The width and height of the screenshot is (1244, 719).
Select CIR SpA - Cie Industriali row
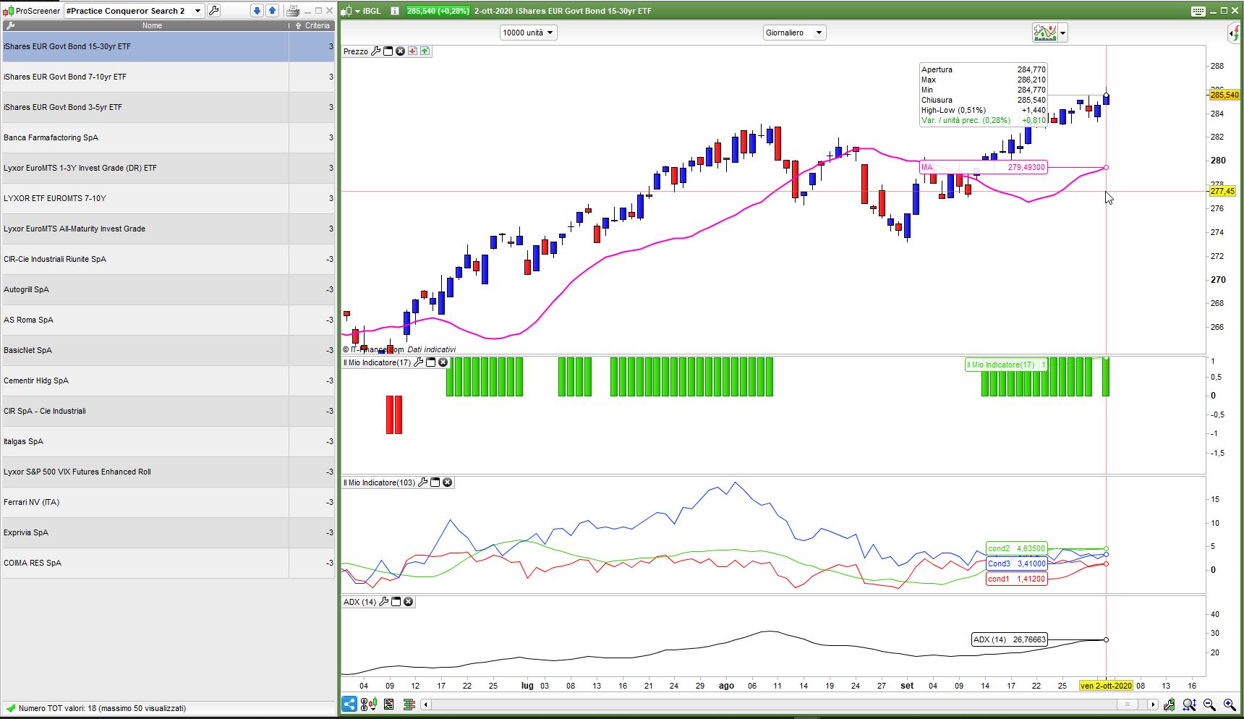[168, 411]
